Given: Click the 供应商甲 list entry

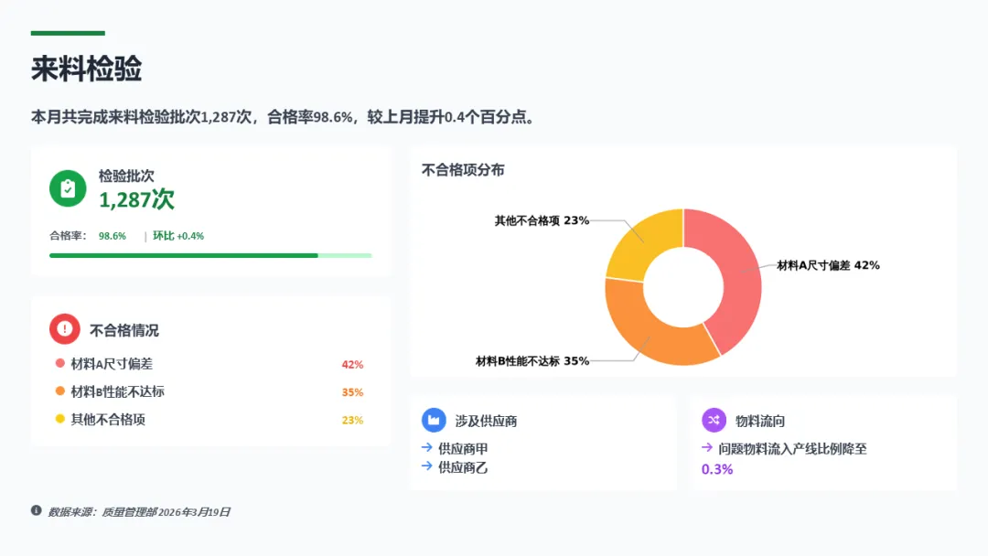Looking at the screenshot, I should (463, 448).
